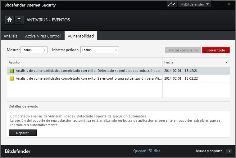Switch to the Análisis tab
This screenshot has height=158, width=236.
tap(10, 36)
